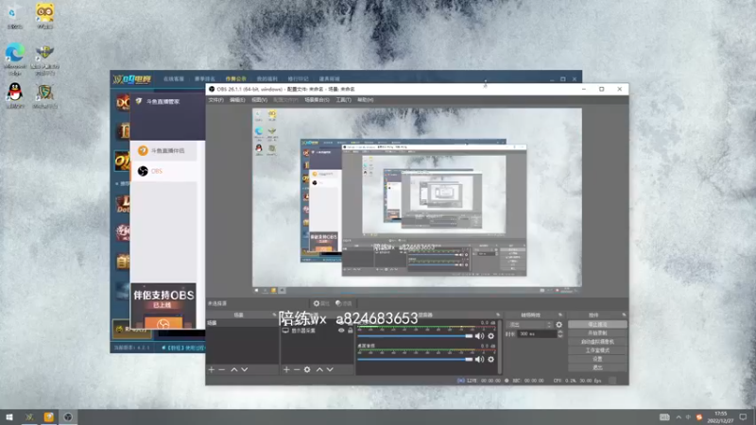Open notification center in system tray
The image size is (756, 425).
point(743,416)
